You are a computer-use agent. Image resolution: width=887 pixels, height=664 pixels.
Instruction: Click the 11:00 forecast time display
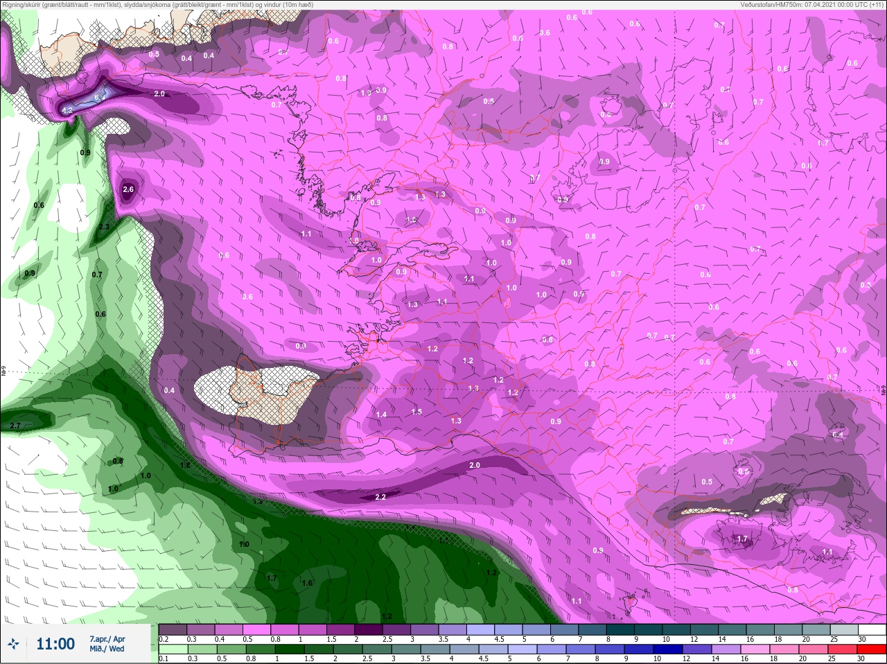55,644
